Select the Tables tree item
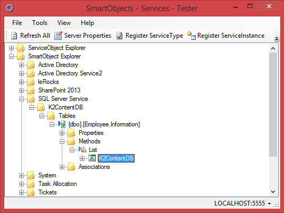The image size is (284, 213). coord(67,116)
